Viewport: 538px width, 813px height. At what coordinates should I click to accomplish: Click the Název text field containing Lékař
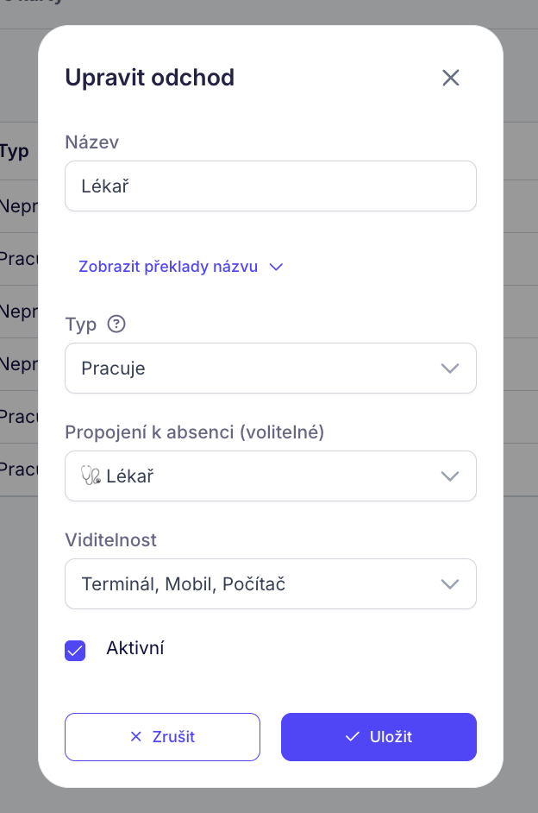click(270, 186)
